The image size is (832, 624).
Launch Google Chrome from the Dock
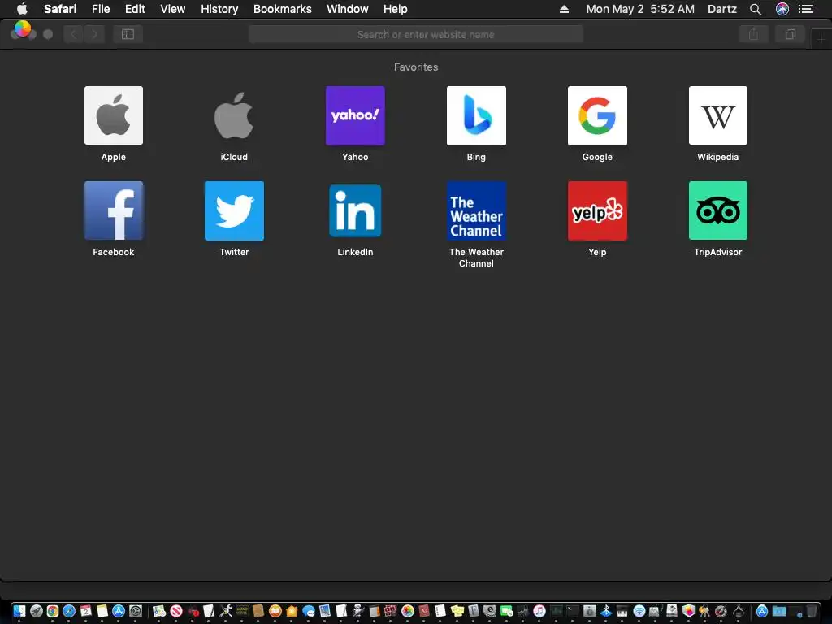click(x=53, y=611)
